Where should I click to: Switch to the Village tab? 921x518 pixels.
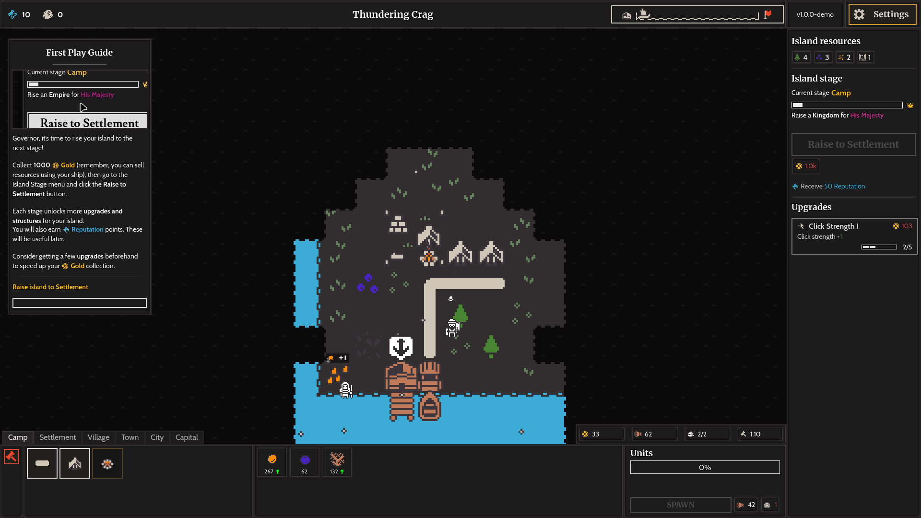click(98, 437)
